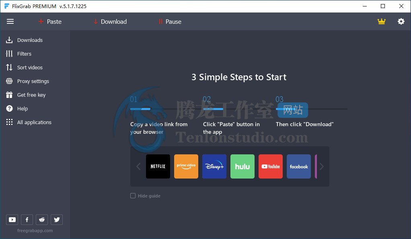The height and width of the screenshot is (239, 411).
Task: Open the Proxy settings menu label
Action: click(x=33, y=81)
